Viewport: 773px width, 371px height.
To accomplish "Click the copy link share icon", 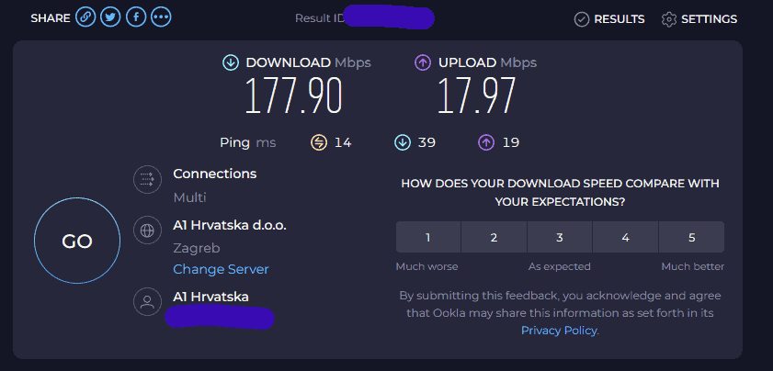I will 85,18.
